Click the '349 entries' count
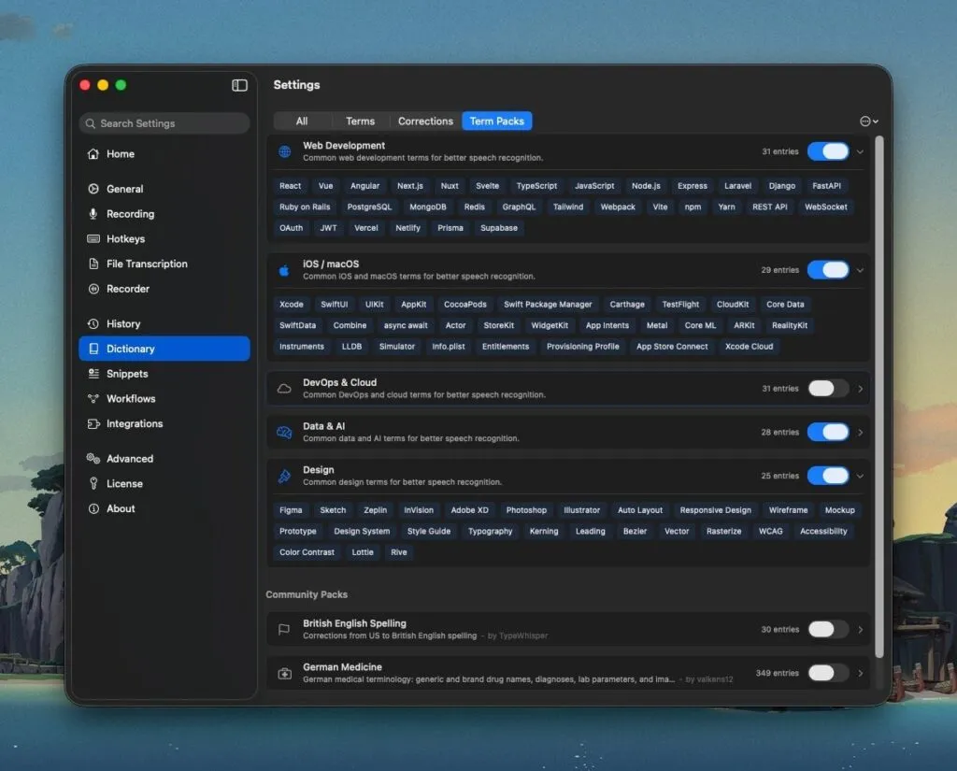 click(x=777, y=673)
